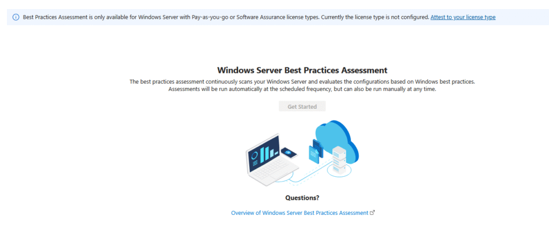549x233 pixels.
Task: Click the banner text about license types
Action: [x=226, y=17]
